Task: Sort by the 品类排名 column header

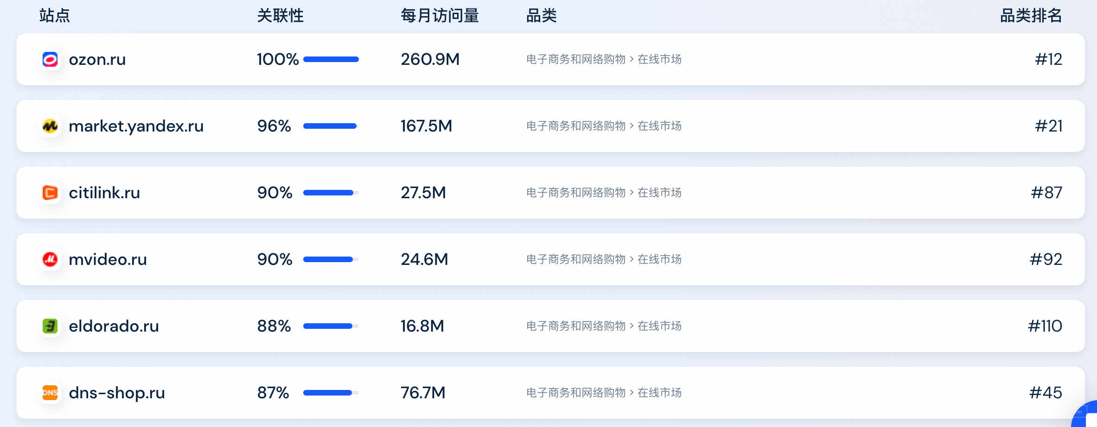Action: (1031, 16)
